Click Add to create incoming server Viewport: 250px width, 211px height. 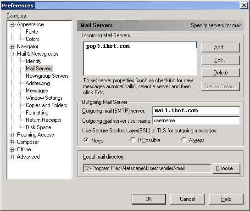click(x=221, y=47)
